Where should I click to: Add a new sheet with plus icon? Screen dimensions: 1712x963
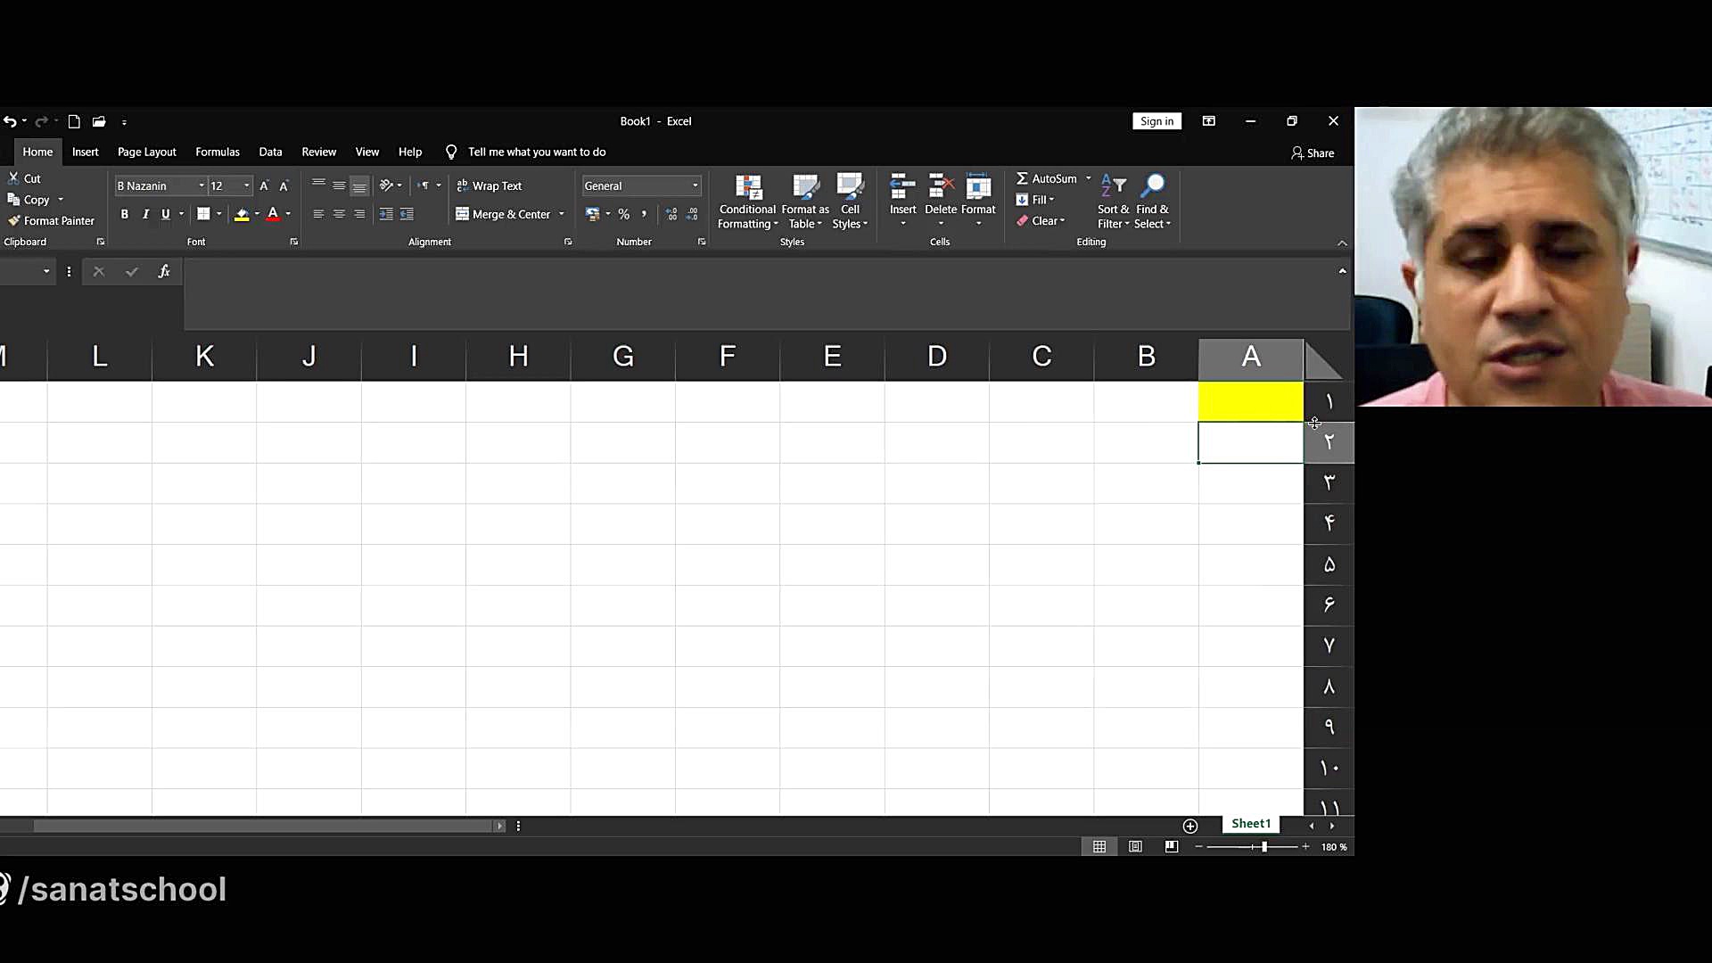click(1189, 826)
